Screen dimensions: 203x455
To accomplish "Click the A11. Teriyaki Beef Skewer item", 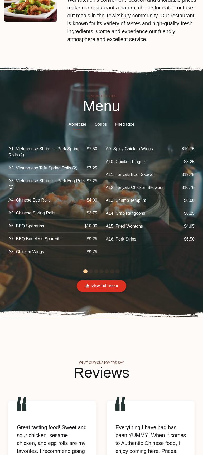I will click(x=150, y=175).
